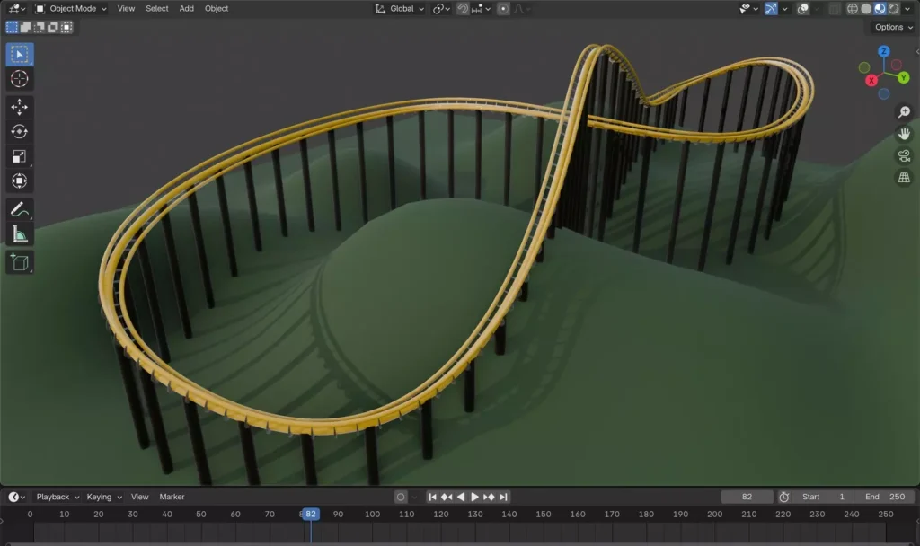This screenshot has height=546, width=920.
Task: Click the frame 82 playhead marker
Action: [x=310, y=515]
